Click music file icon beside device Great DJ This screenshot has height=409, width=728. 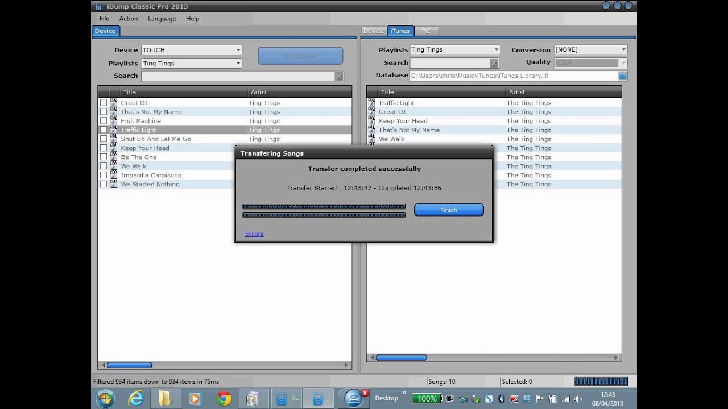114,103
